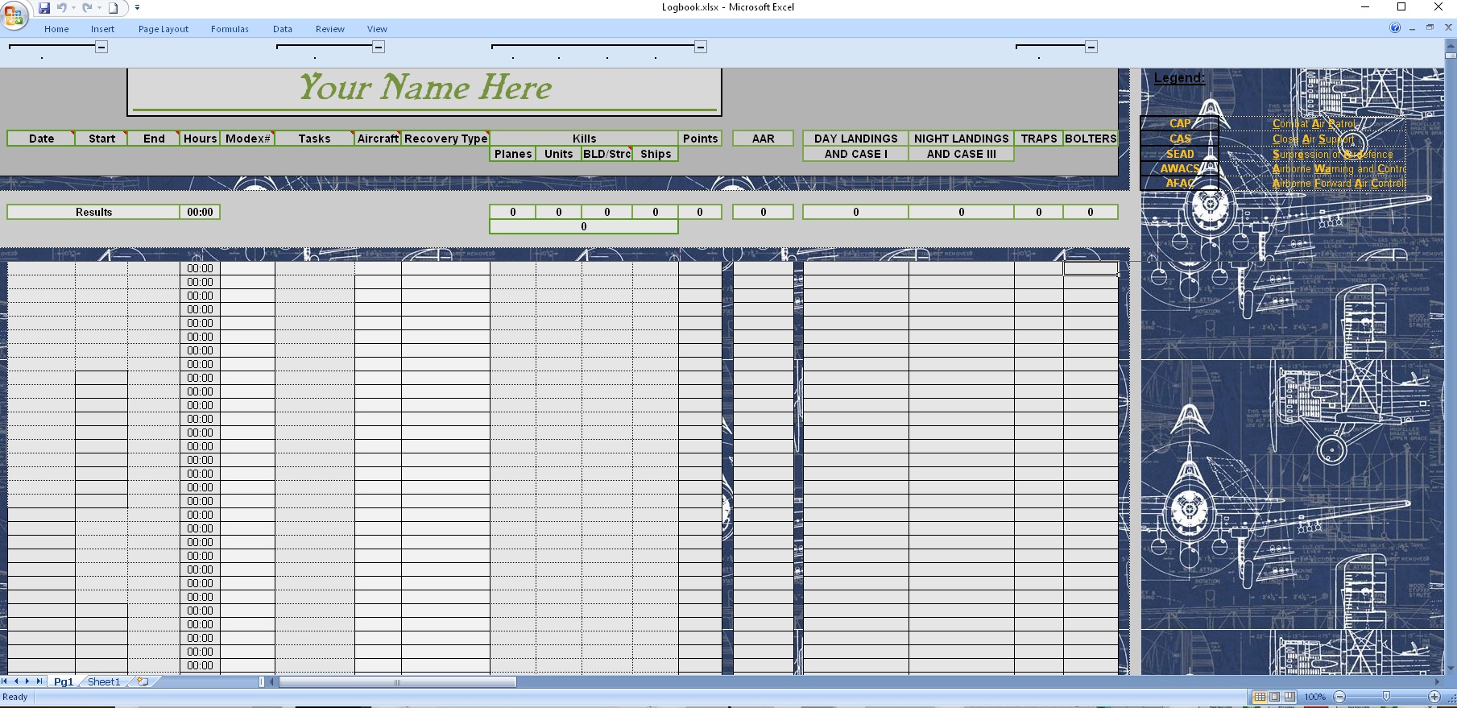Click the zoom slider handle
The image size is (1457, 708).
[1386, 697]
